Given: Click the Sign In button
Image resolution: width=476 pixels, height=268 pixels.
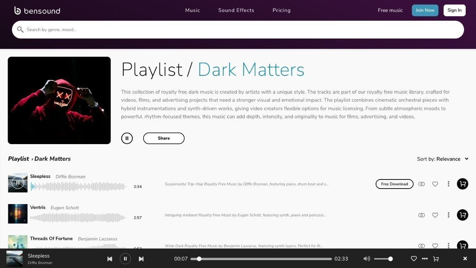Looking at the screenshot, I should (x=455, y=10).
